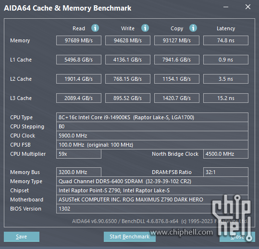Minimize the AIDA64 benchmark window
This screenshot has height=249, width=259.
(226, 7)
